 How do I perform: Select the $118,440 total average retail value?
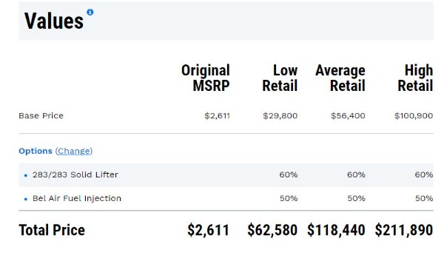pos(336,230)
